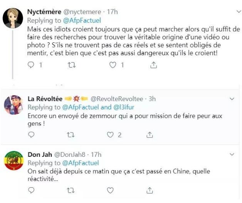Retweet La Révoltée's tweet
242x203 pixels.
click(71, 135)
